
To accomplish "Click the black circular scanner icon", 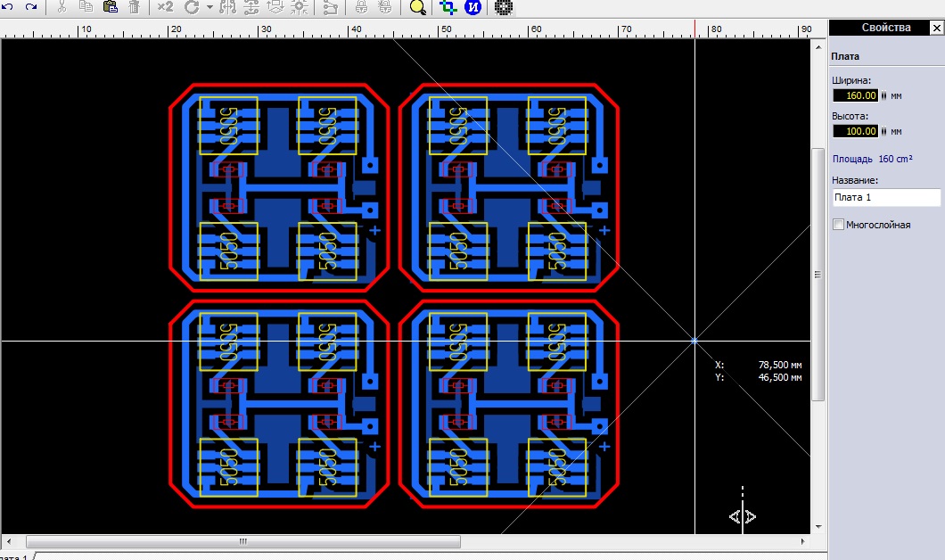I will [x=503, y=7].
